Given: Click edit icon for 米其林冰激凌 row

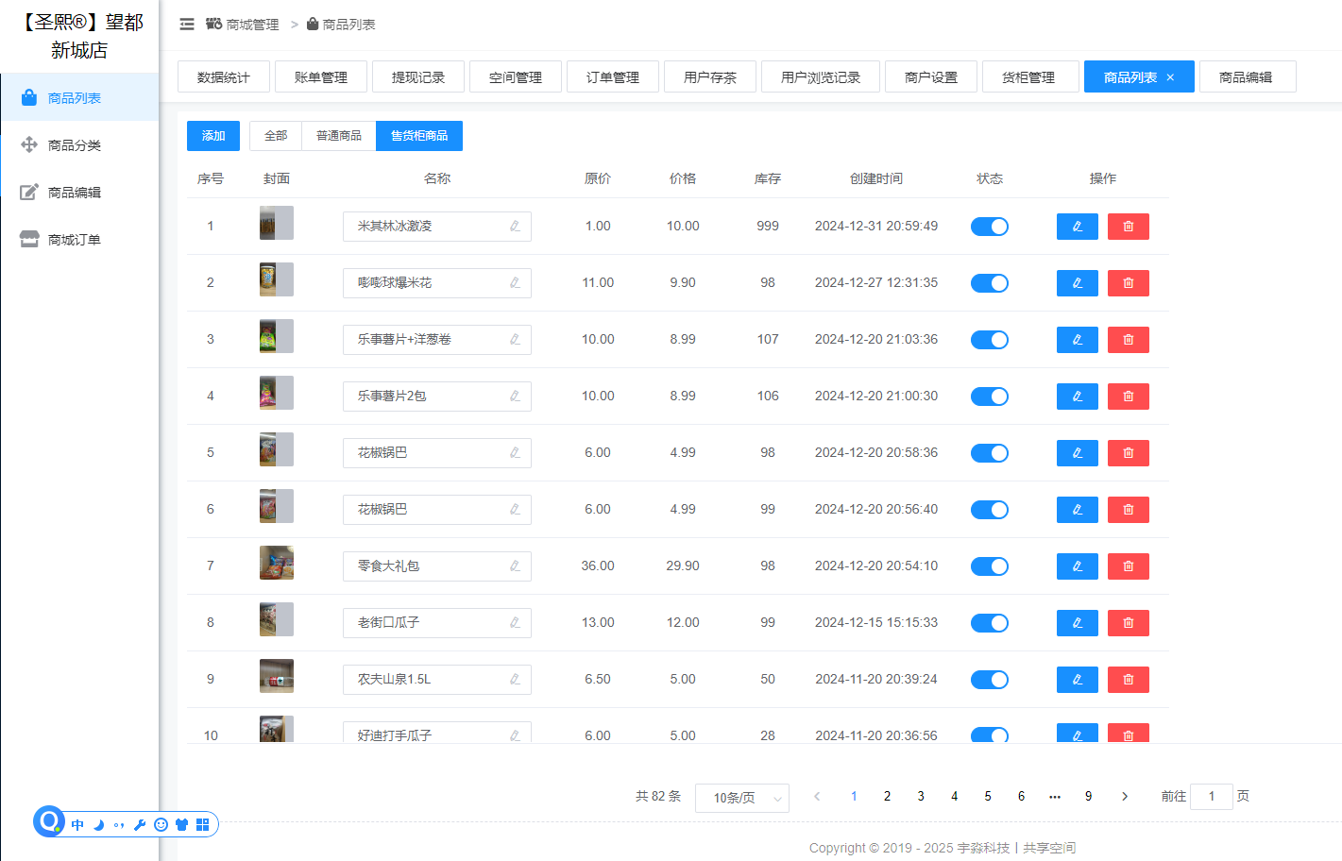Looking at the screenshot, I should click(x=1077, y=227).
